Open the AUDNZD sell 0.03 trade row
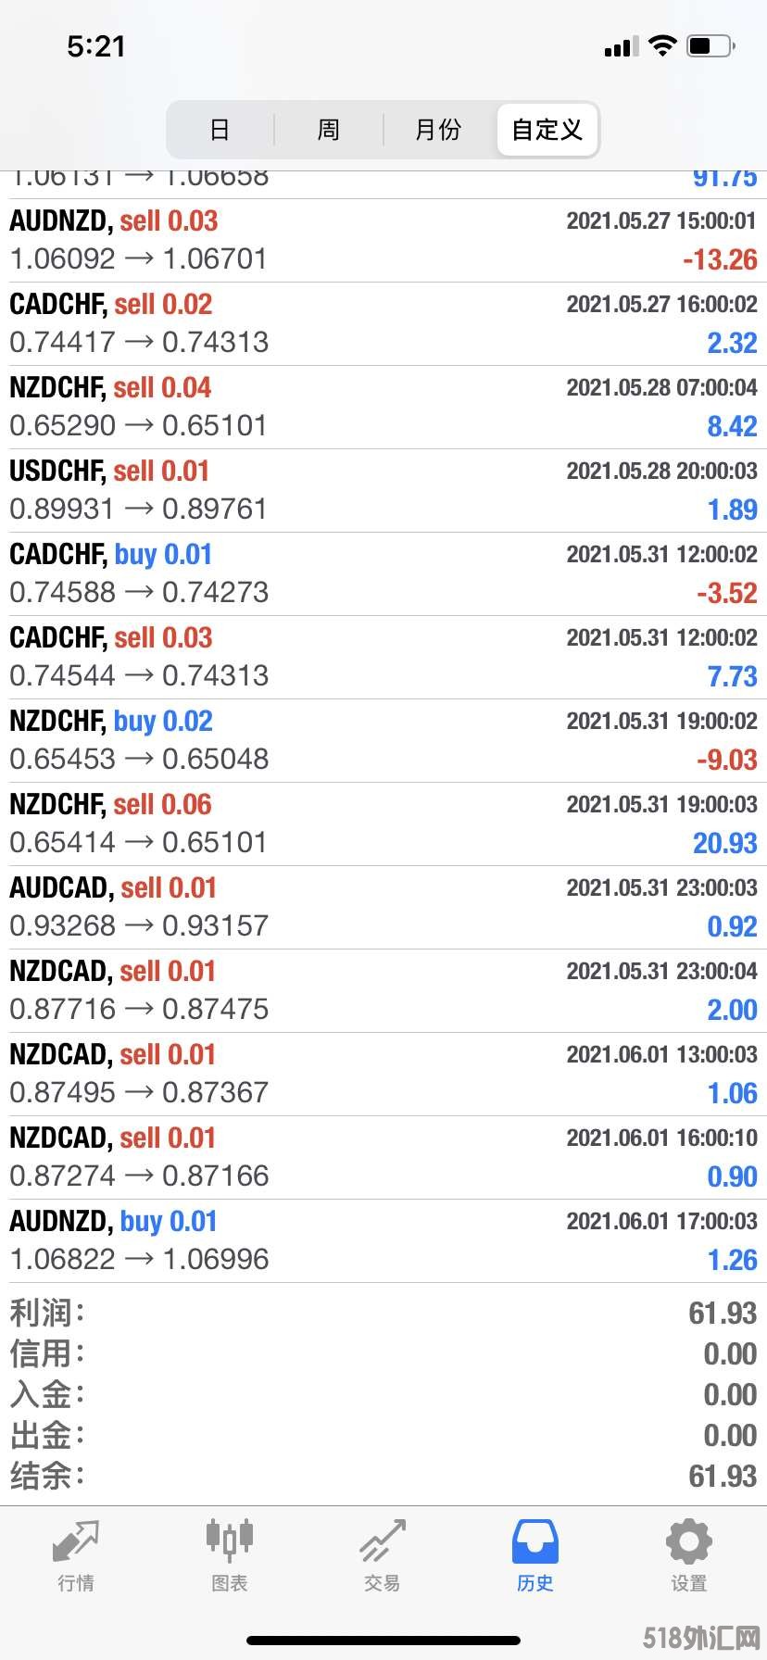767x1660 pixels. coord(383,241)
